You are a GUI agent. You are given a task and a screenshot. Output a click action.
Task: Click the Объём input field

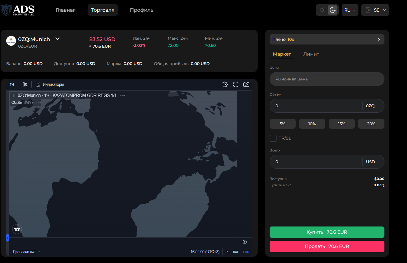coord(316,106)
